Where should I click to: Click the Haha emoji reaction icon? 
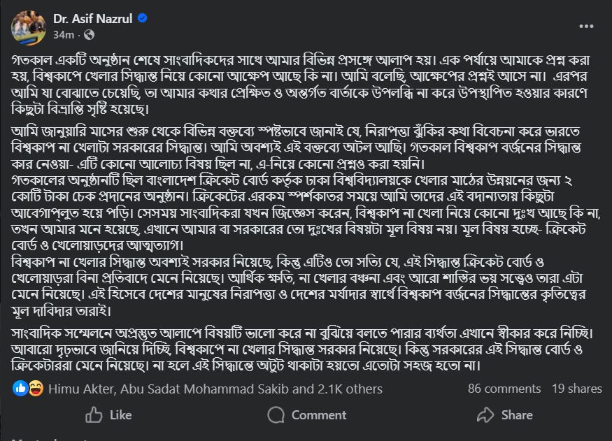pos(36,388)
